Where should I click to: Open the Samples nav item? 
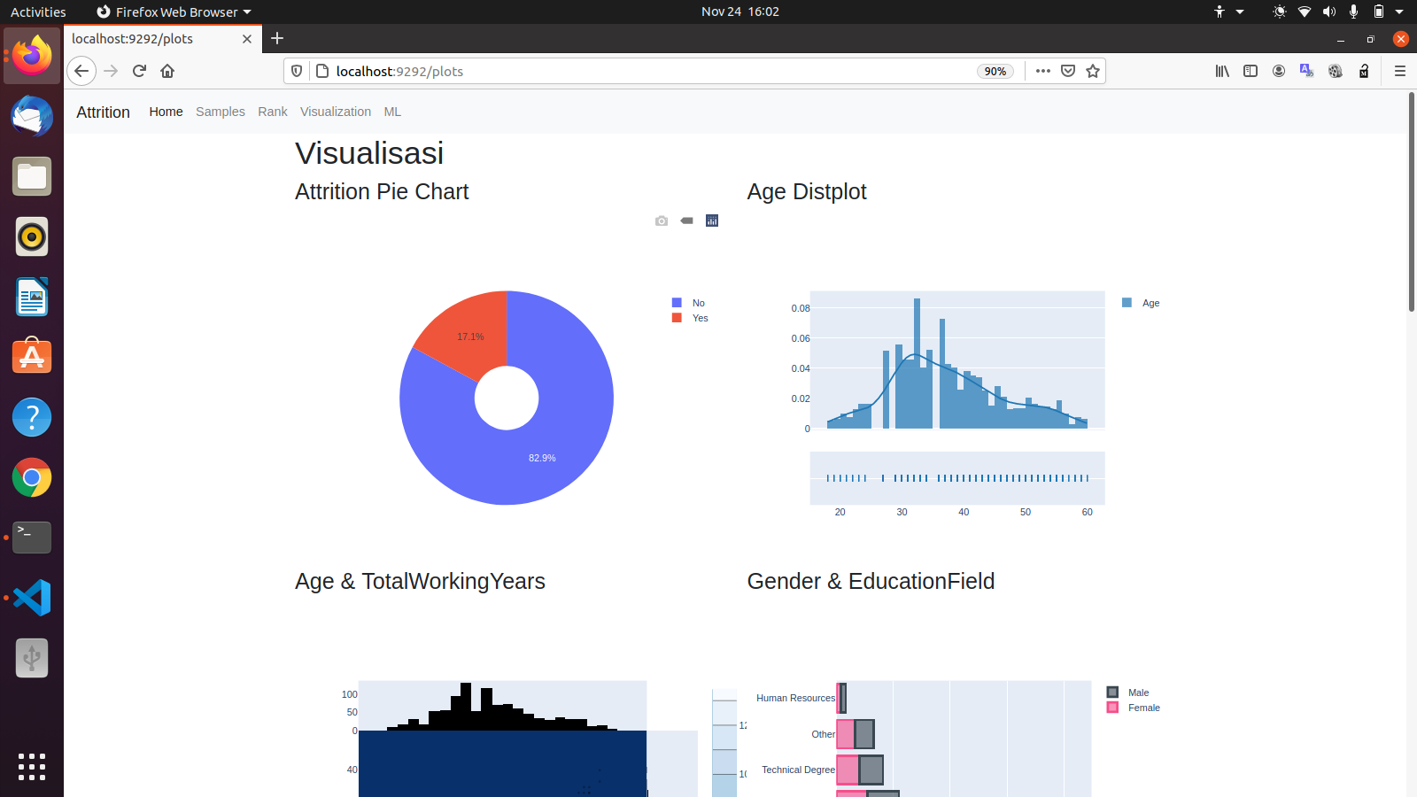pos(221,112)
